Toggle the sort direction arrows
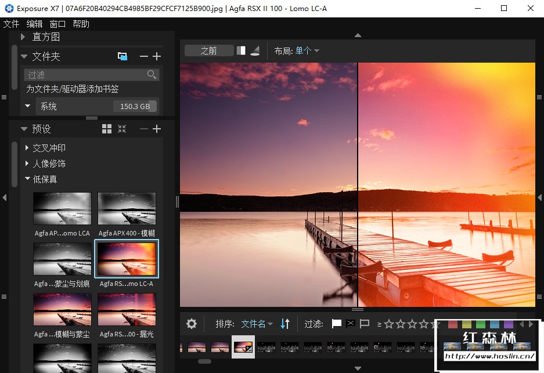This screenshot has height=373, width=544. tap(284, 324)
